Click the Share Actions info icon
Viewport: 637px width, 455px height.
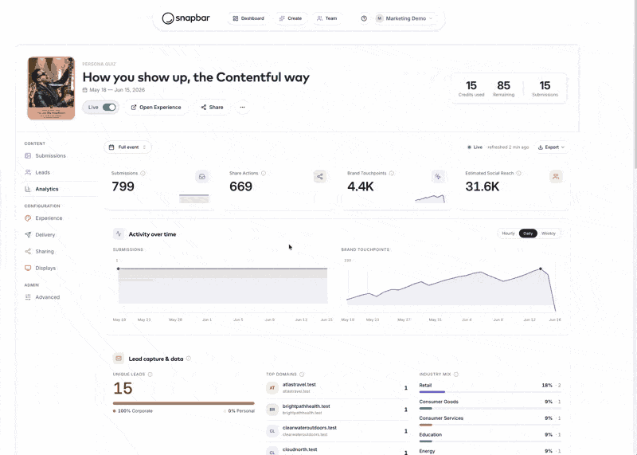[264, 173]
